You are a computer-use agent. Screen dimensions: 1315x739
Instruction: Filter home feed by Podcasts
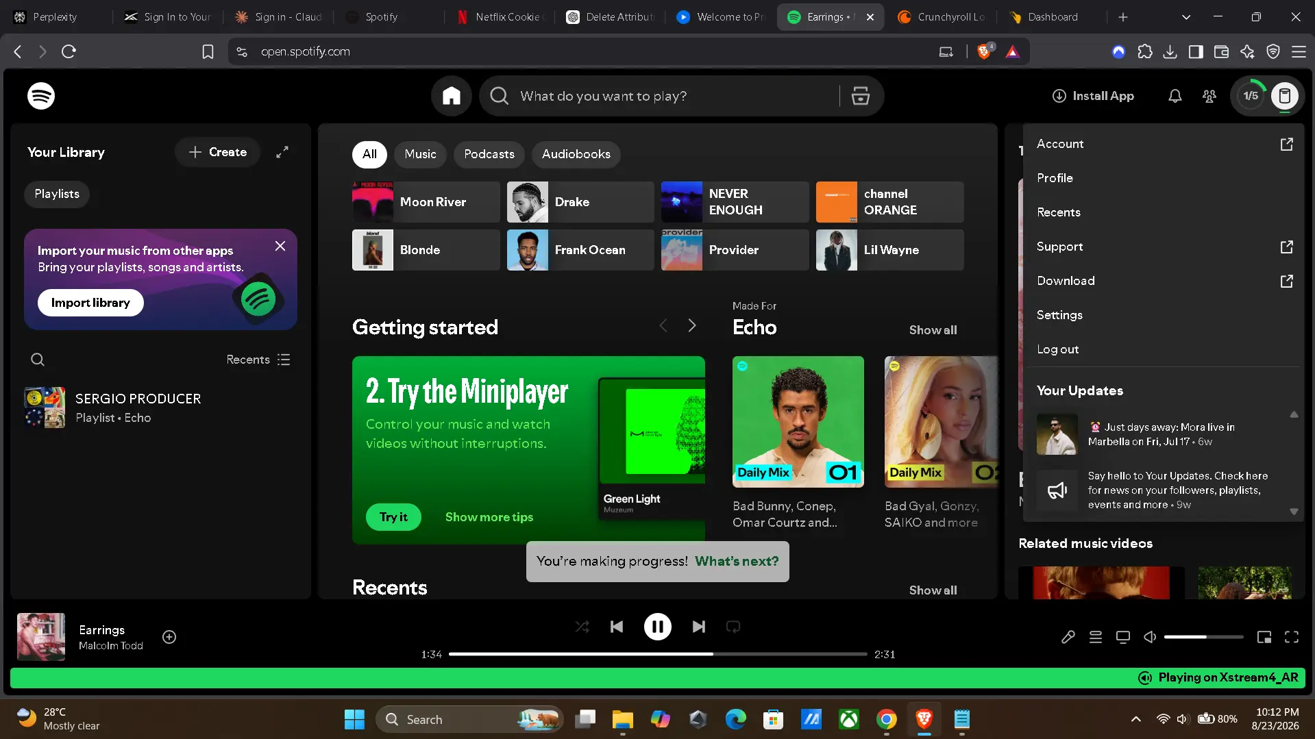(x=489, y=154)
